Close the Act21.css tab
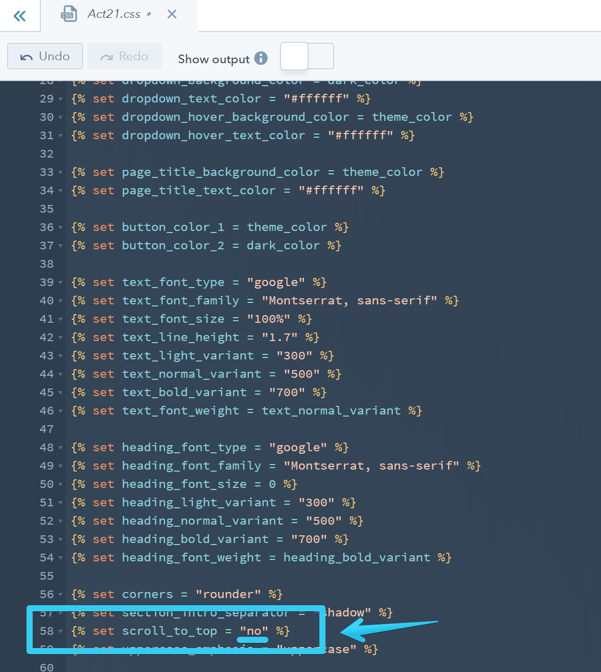This screenshot has width=601, height=672. (171, 14)
